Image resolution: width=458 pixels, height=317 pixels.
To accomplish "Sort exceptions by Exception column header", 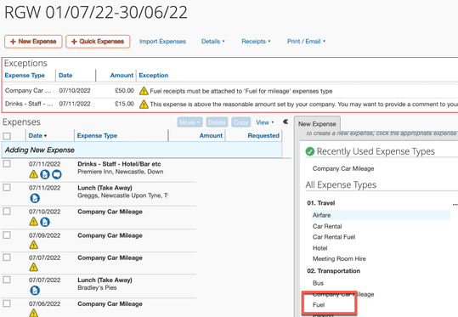I will click(x=153, y=76).
